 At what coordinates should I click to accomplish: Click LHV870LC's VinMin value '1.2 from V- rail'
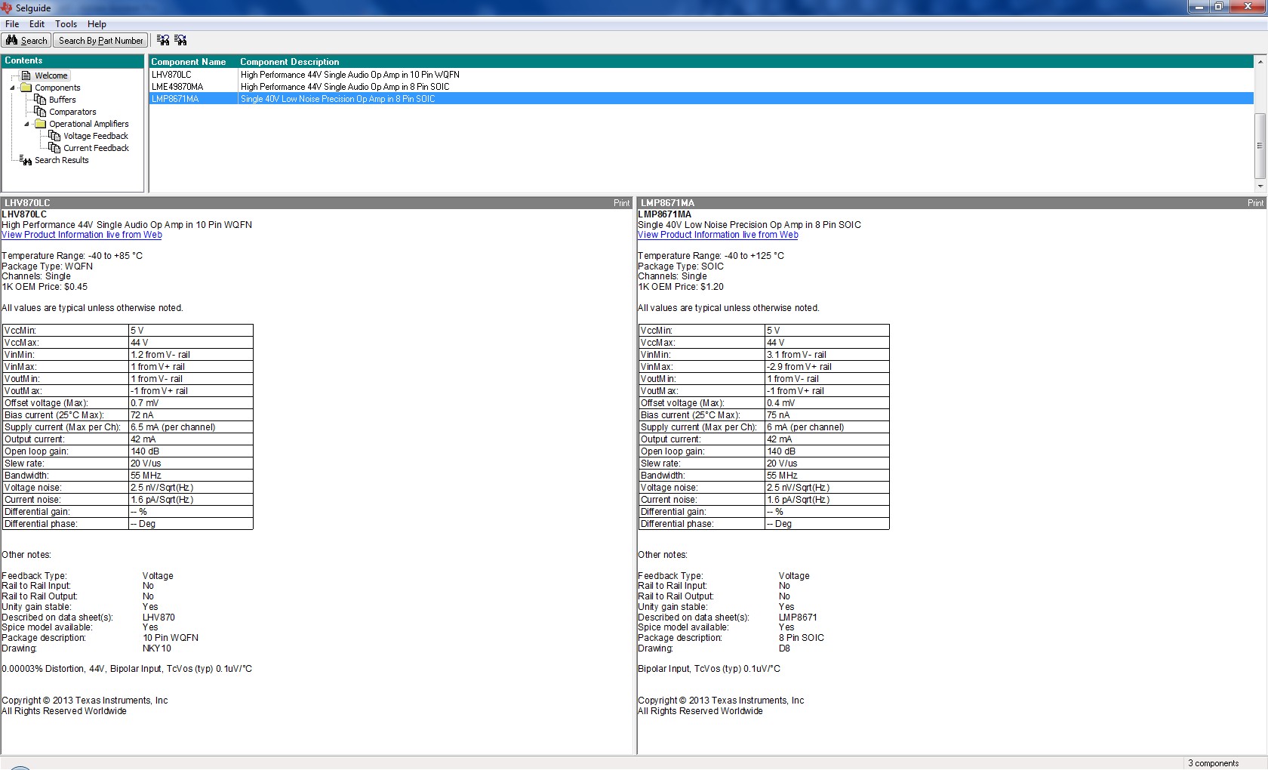pyautogui.click(x=160, y=355)
